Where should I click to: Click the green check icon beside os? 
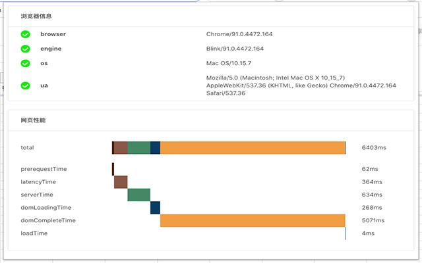pyautogui.click(x=25, y=63)
